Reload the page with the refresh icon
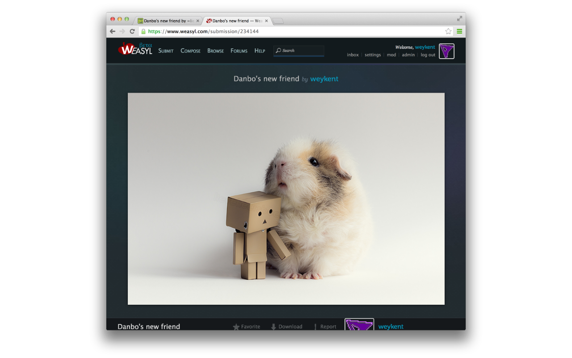This screenshot has height=358, width=572. point(132,31)
